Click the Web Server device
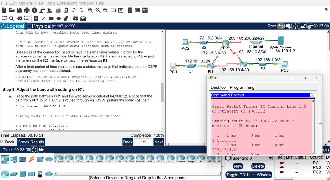Image resolution: width=330 pixels, height=180 pixels. coord(281,41)
